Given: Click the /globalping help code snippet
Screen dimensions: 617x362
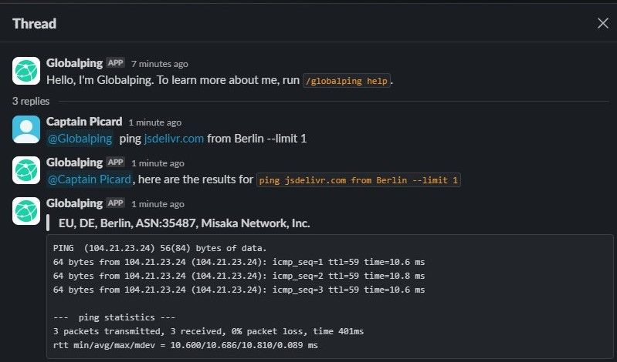Looking at the screenshot, I should (347, 81).
